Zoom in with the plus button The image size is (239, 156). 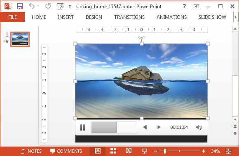(204, 151)
